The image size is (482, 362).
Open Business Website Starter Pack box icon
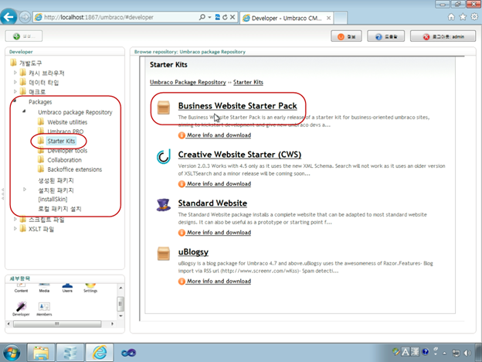pyautogui.click(x=163, y=108)
